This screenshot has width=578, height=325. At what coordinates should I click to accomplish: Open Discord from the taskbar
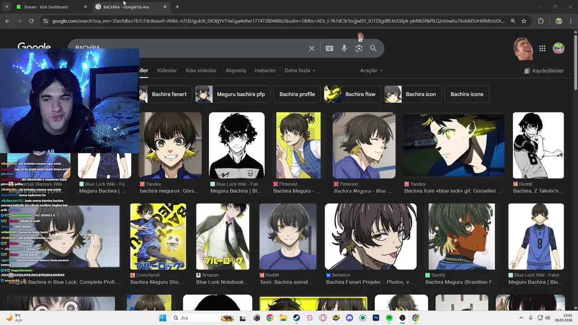point(349,318)
